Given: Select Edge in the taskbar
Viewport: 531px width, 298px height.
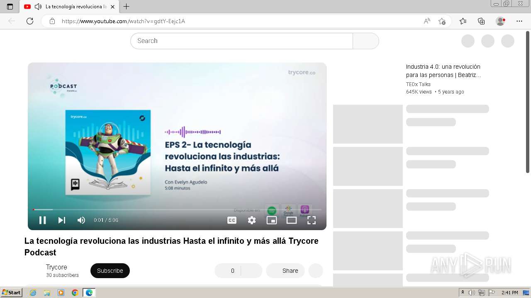Looking at the screenshot, I should [x=89, y=293].
